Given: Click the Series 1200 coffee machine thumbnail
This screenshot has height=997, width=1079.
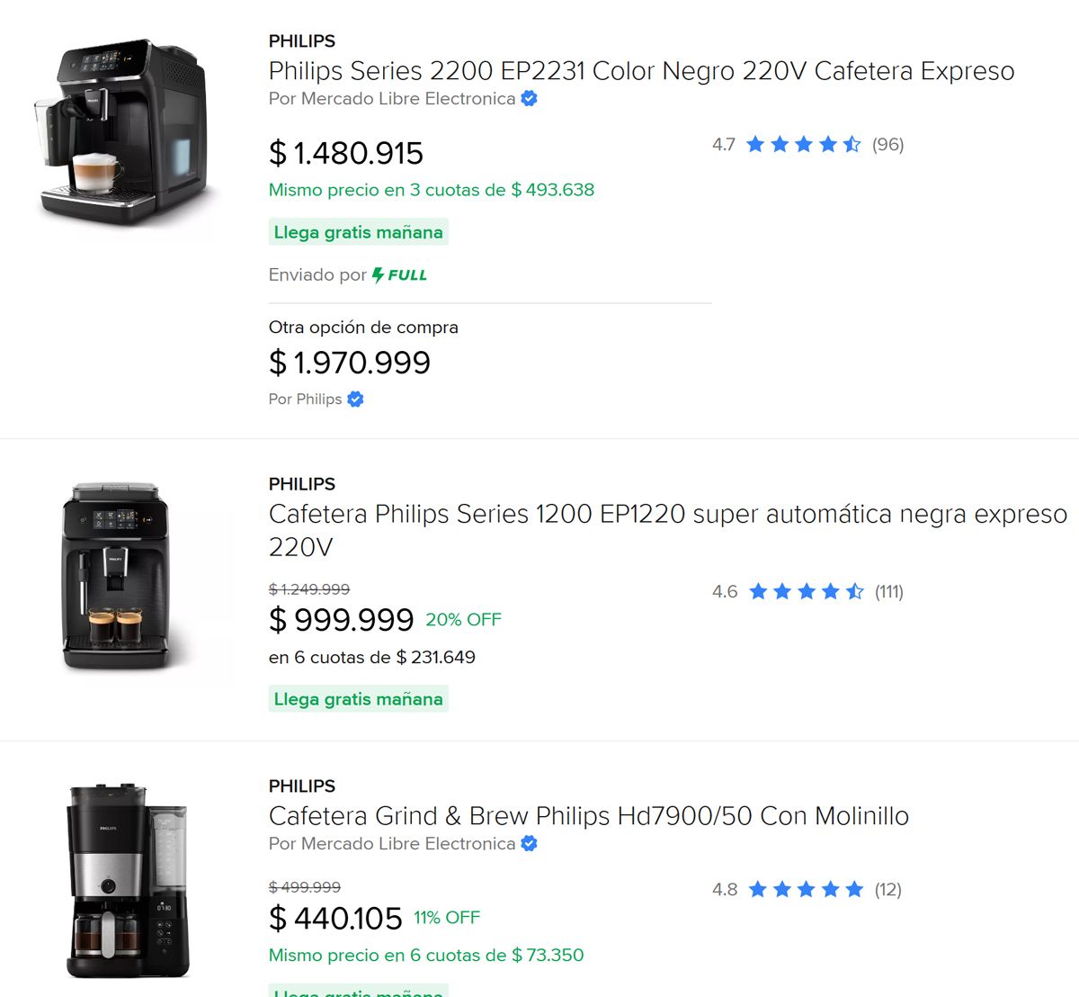Looking at the screenshot, I should click(x=116, y=576).
